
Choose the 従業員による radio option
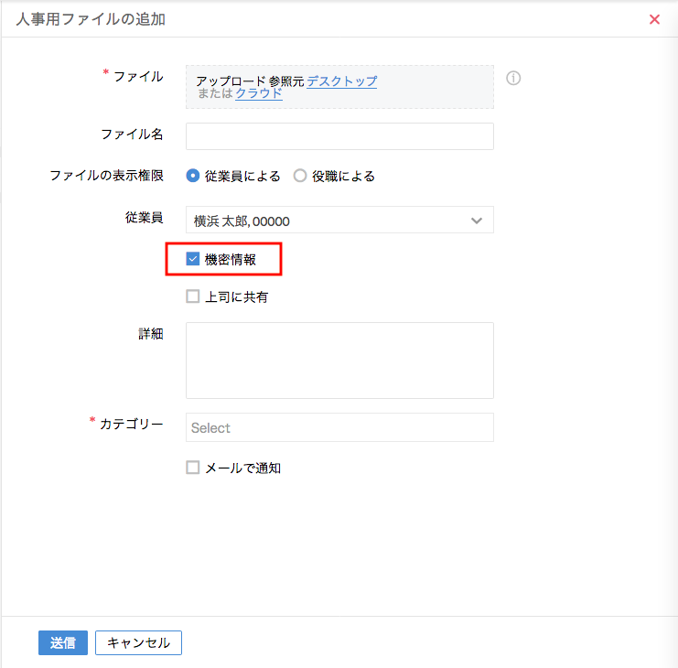tap(193, 176)
